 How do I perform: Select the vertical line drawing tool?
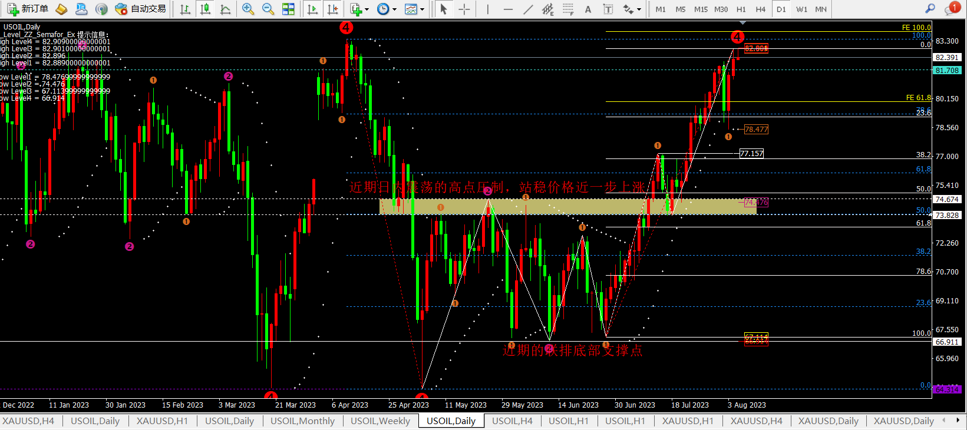click(487, 9)
